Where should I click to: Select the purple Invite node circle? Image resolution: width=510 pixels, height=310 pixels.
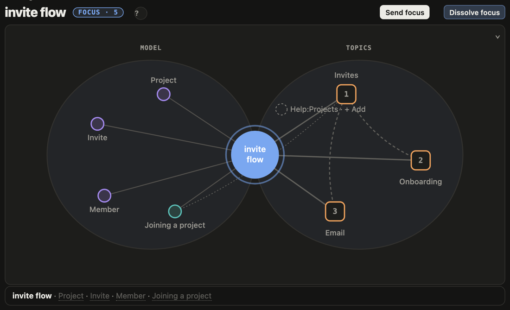[x=97, y=124]
